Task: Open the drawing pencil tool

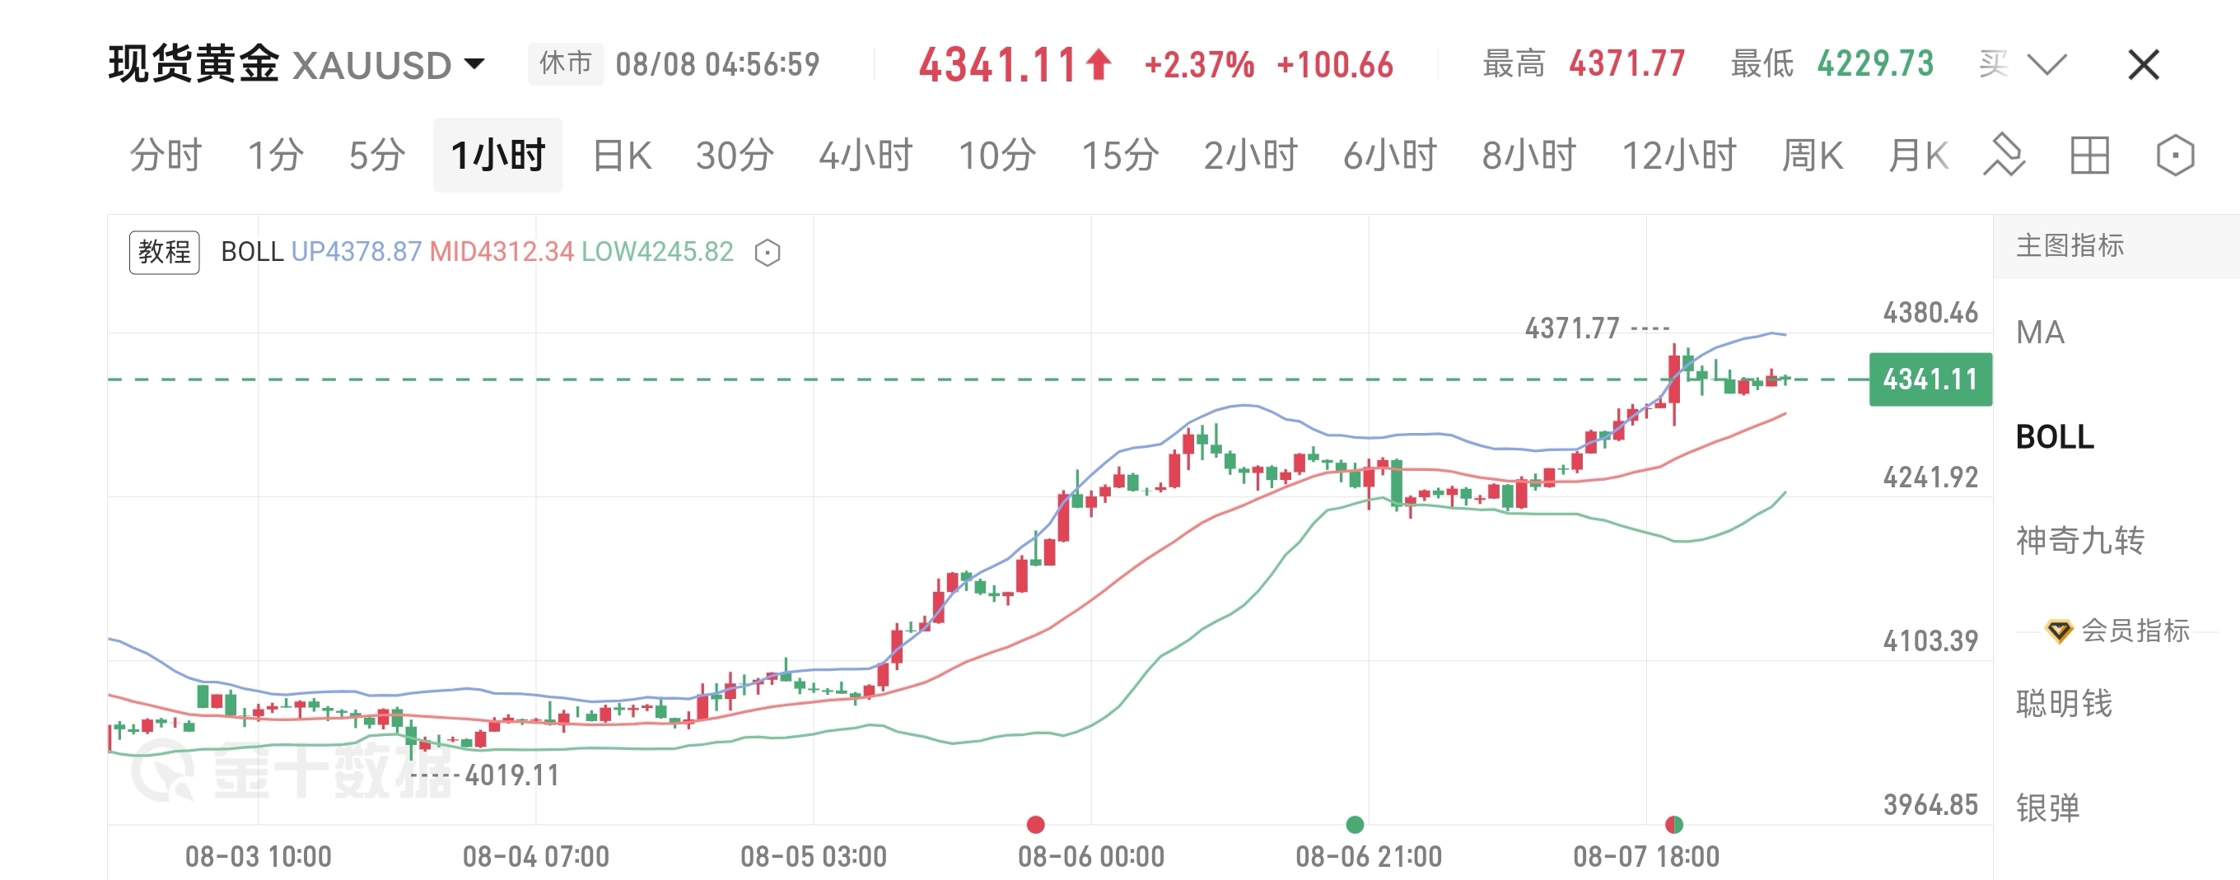Action: tap(2004, 156)
